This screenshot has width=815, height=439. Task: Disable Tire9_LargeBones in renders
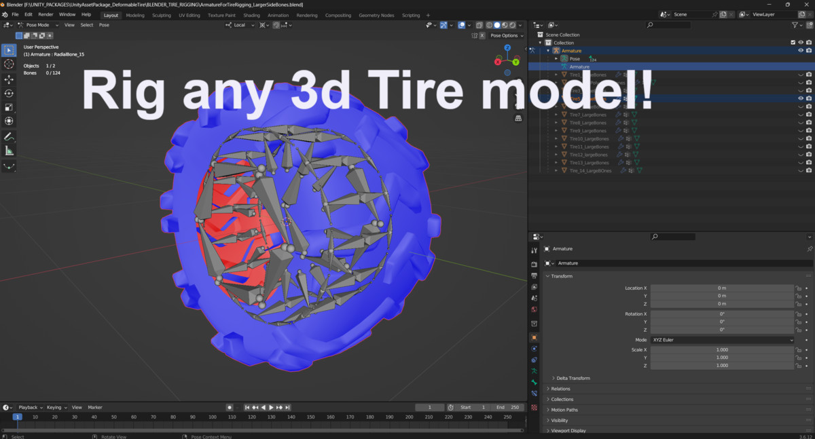pyautogui.click(x=809, y=130)
